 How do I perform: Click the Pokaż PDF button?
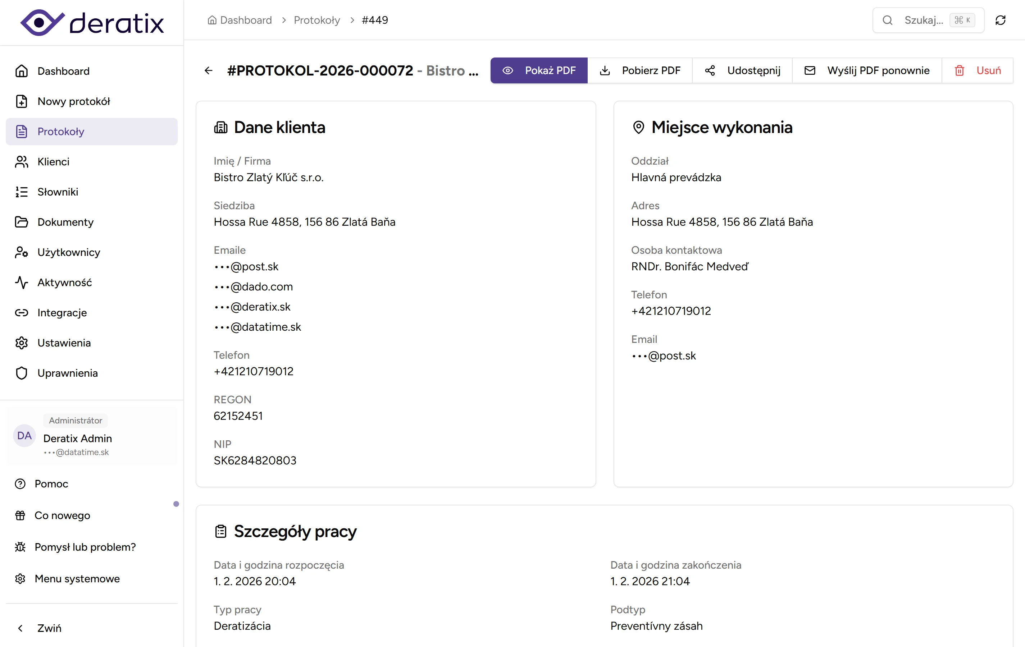pyautogui.click(x=538, y=70)
